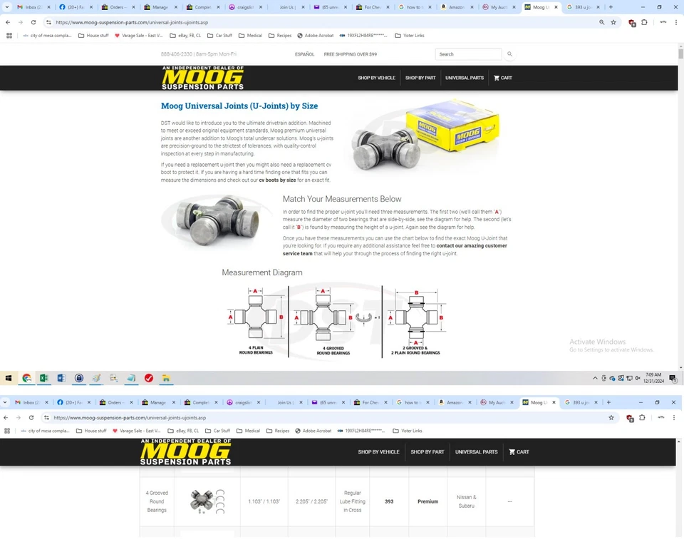Screen dimensions: 684x542
Task: Click the zoom magnifier icon in upper address bar
Action: pos(601,22)
